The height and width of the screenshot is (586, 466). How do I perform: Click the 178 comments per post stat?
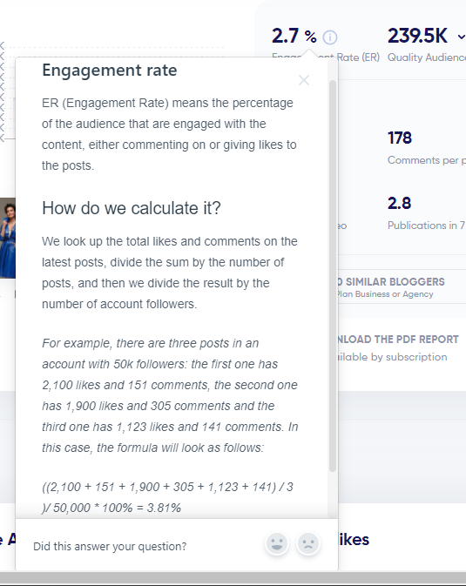(400, 138)
